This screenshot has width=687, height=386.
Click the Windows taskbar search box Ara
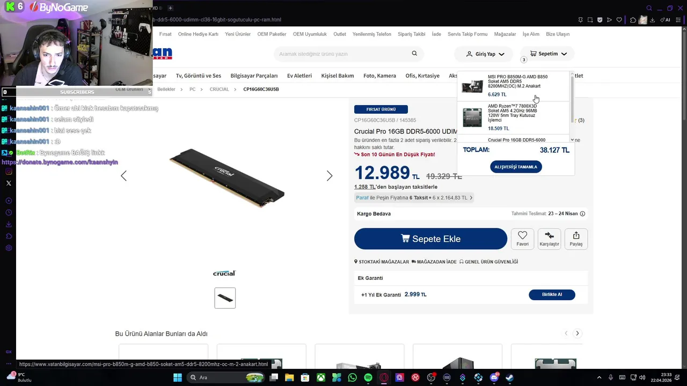click(x=225, y=377)
